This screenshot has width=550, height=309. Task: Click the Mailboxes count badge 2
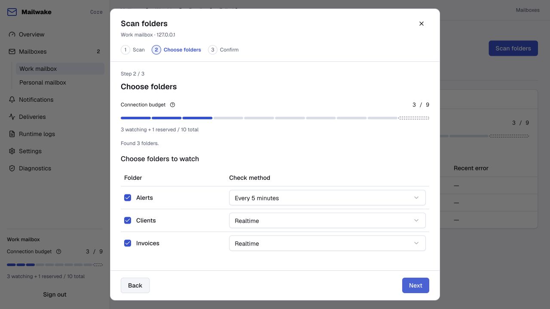(x=98, y=51)
